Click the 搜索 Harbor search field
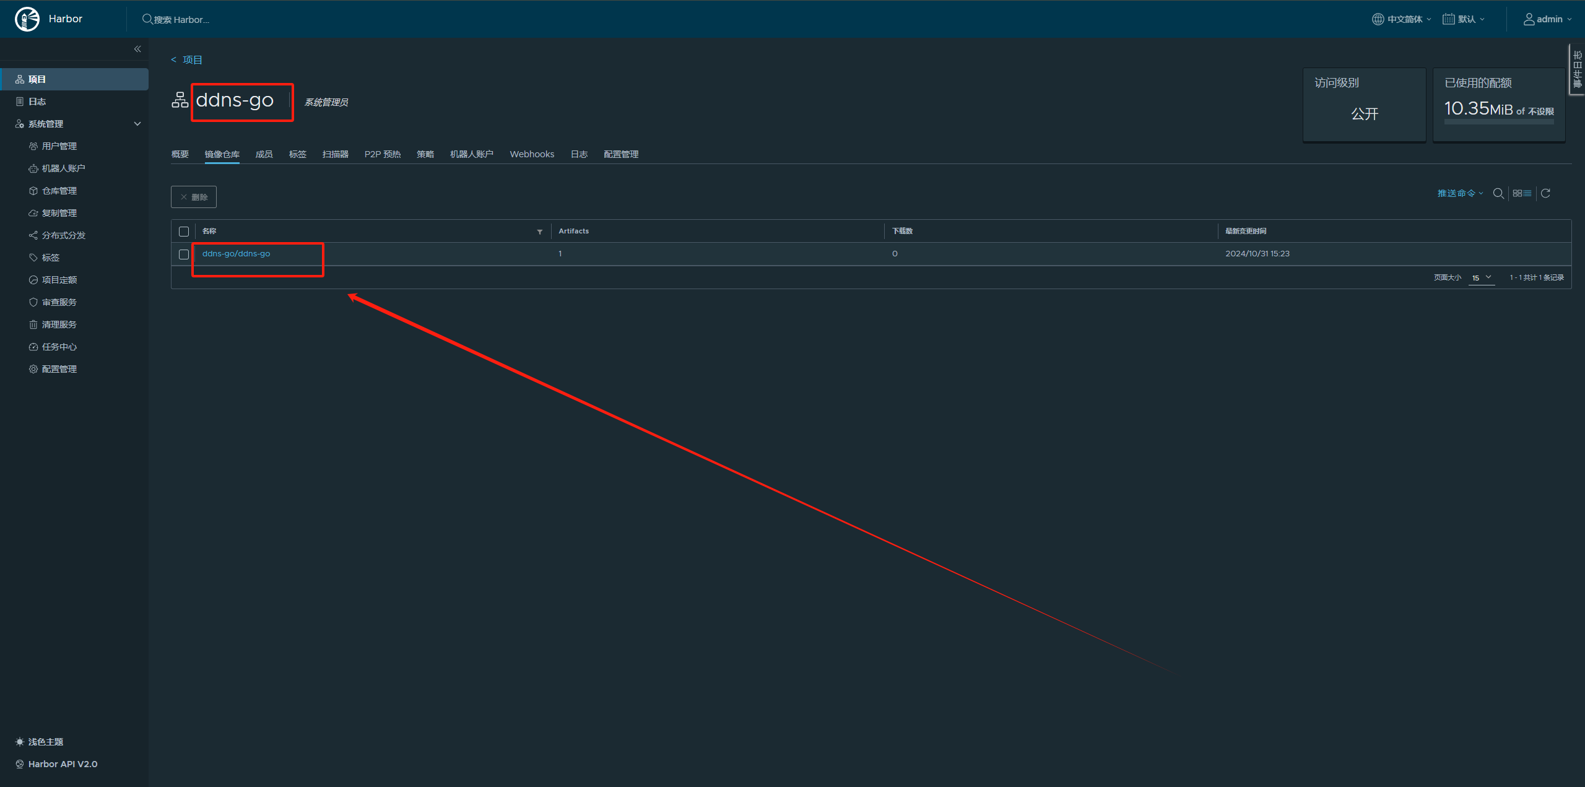Screen dimensions: 1585x787 [182, 20]
